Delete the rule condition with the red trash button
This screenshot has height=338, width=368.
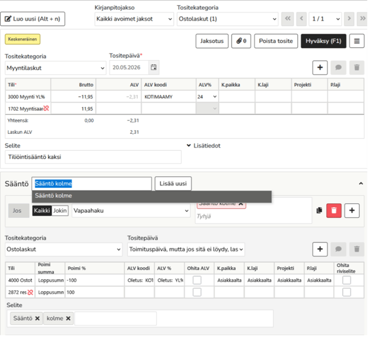[x=334, y=210]
